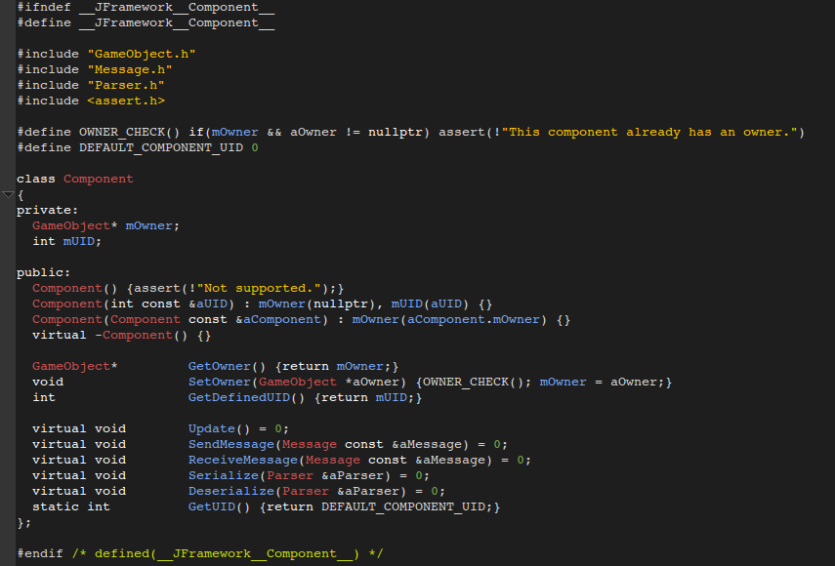The image size is (835, 566).
Task: Click the Component class name
Action: [97, 179]
